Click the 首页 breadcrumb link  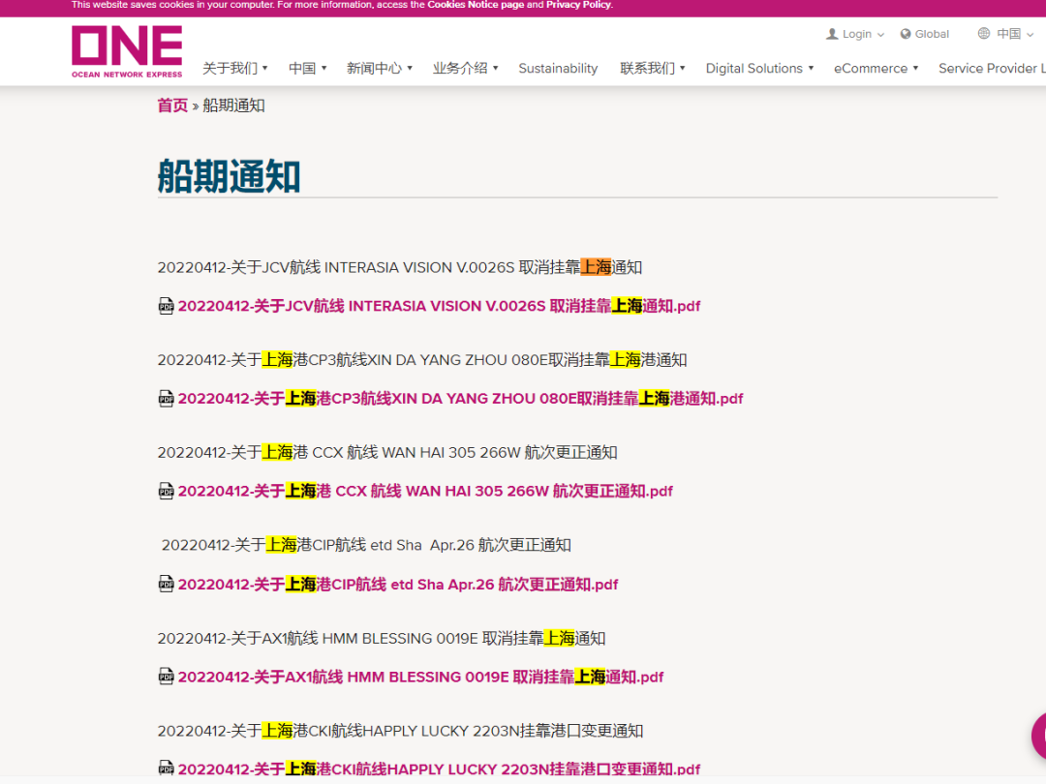point(172,106)
